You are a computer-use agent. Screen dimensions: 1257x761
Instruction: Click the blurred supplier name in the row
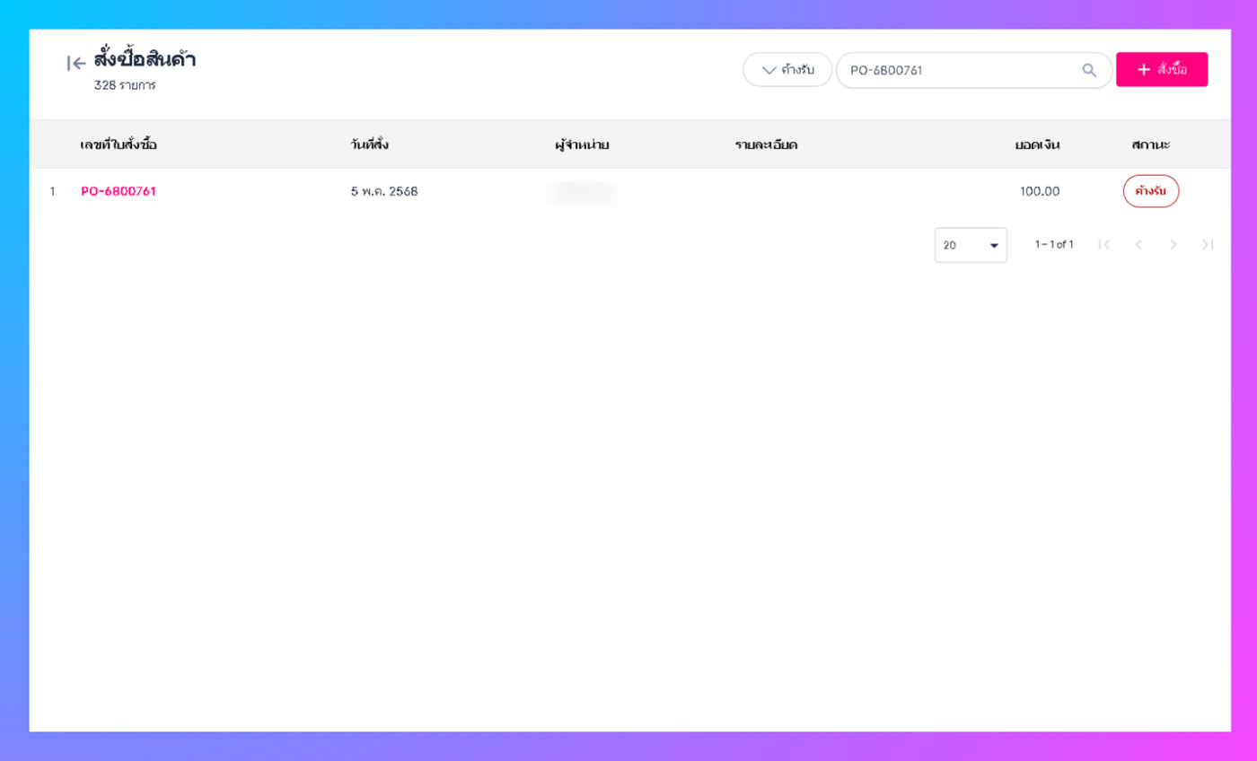[x=585, y=192]
